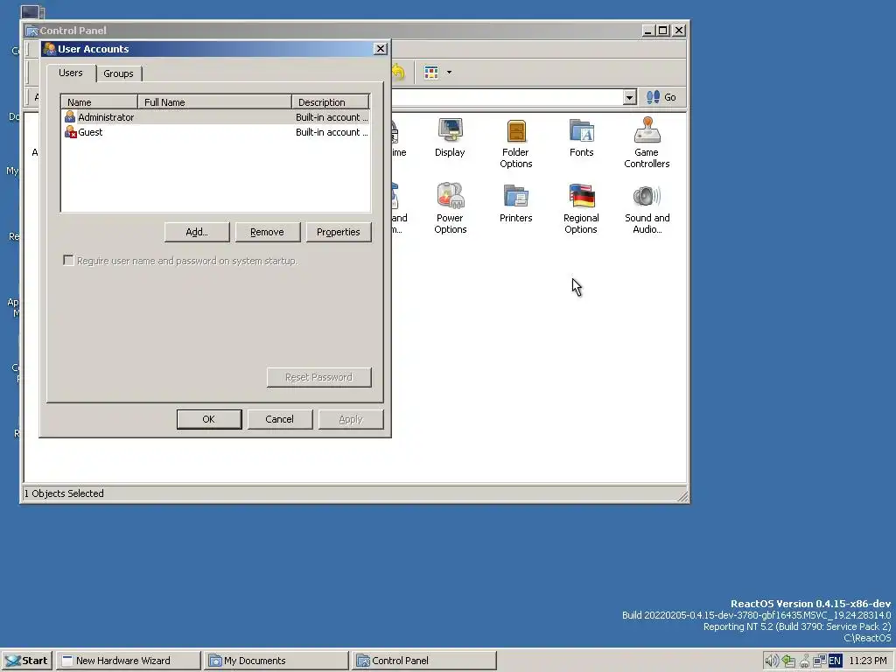The height and width of the screenshot is (672, 896).
Task: Click Administrator's Built-in account description
Action: point(332,117)
